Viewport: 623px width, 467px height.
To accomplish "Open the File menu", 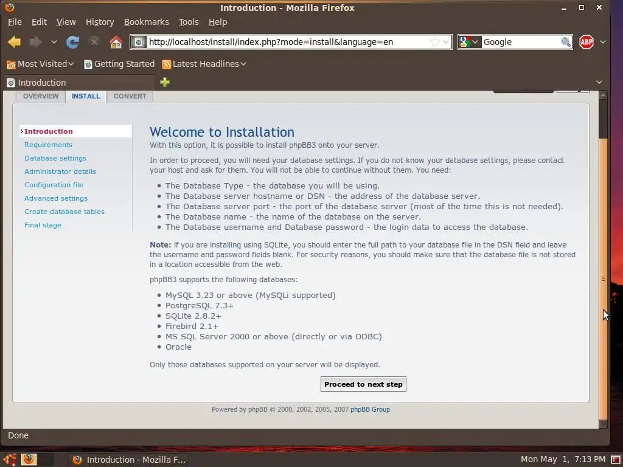I will point(15,22).
